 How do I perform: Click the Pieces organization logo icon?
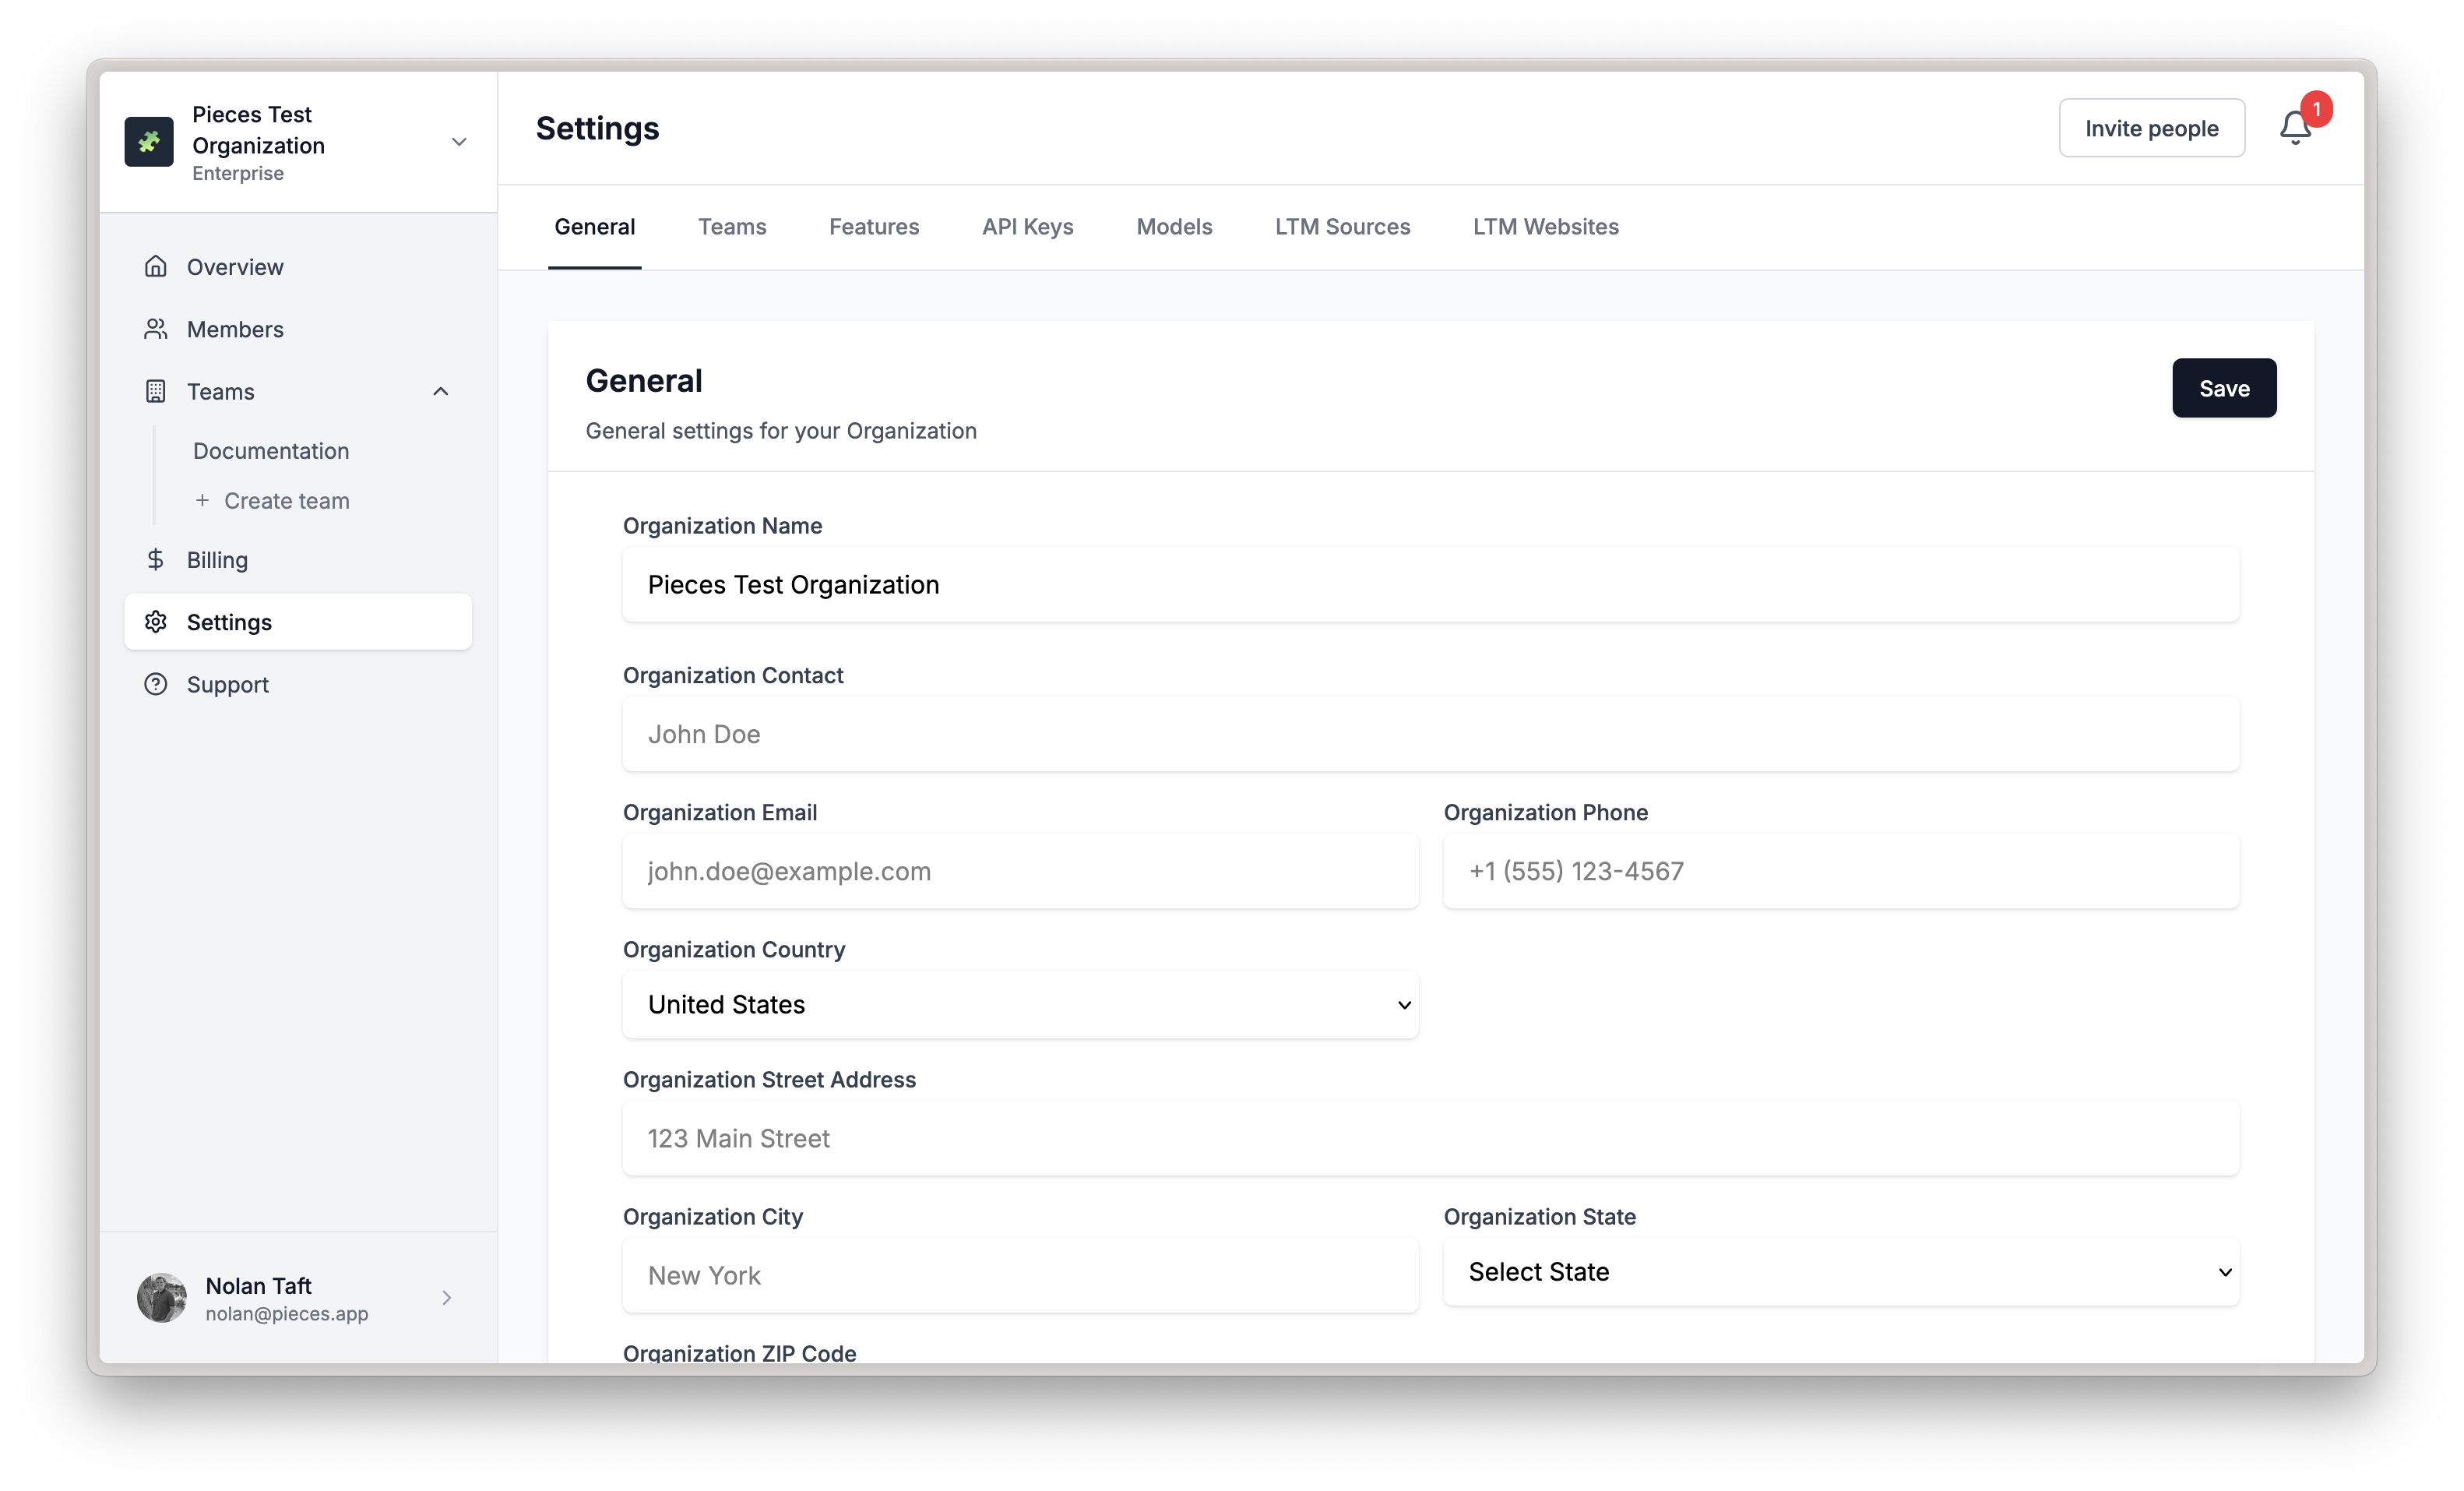click(149, 142)
